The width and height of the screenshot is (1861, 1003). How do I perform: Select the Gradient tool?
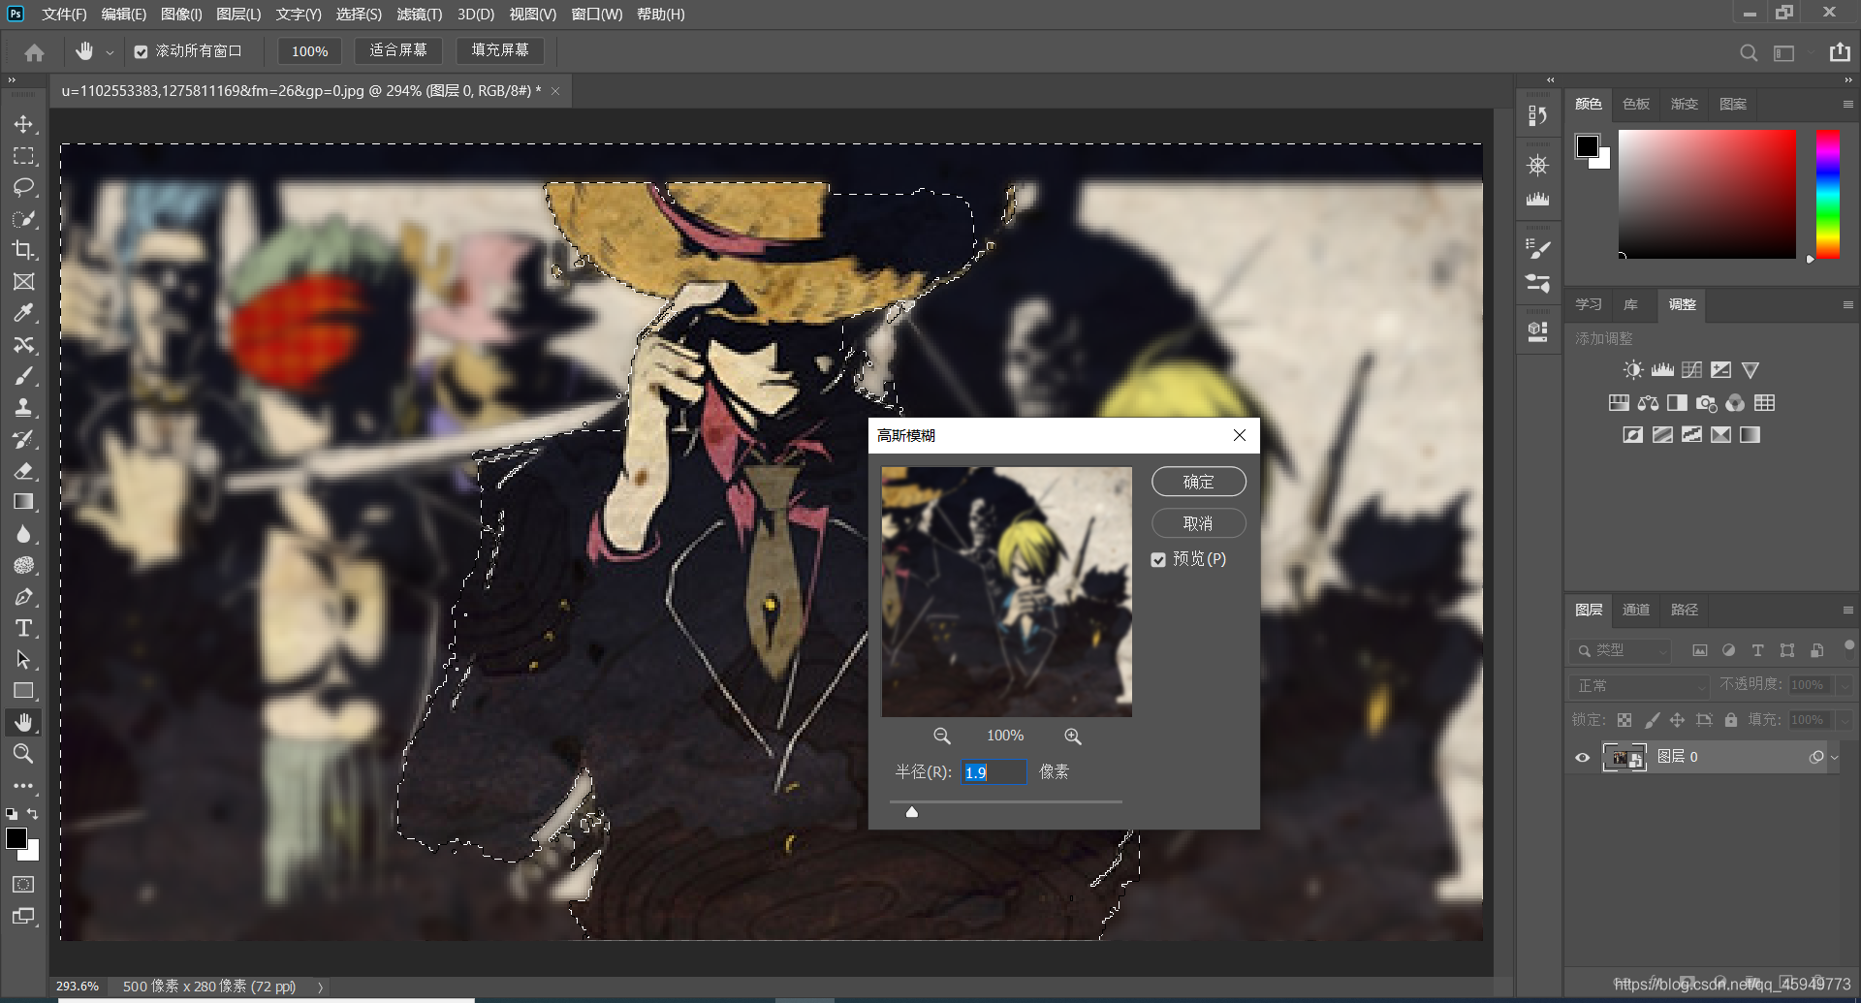point(23,502)
